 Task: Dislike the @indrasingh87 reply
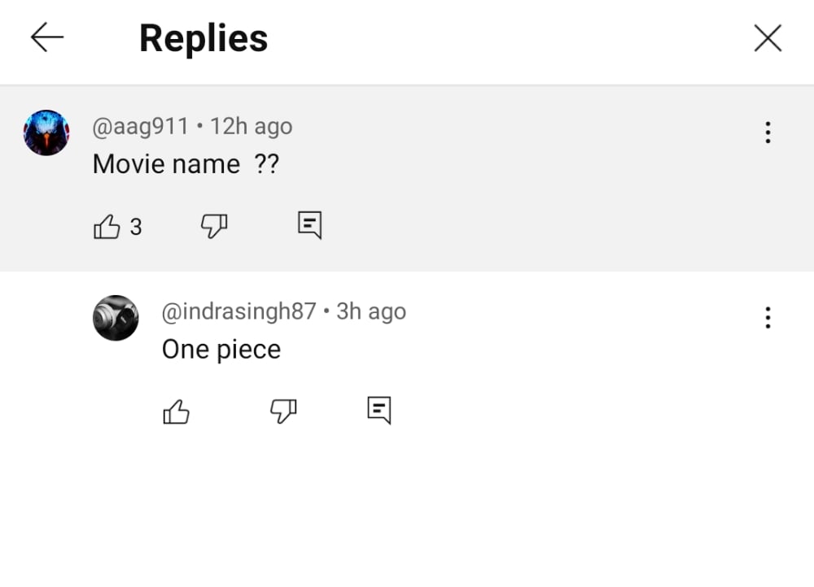(283, 411)
